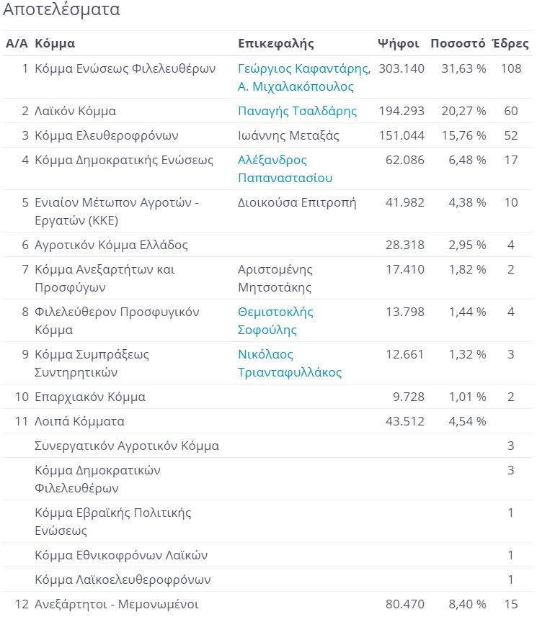Click the Λαϊκόν Κόμμα party cell

pyautogui.click(x=75, y=112)
